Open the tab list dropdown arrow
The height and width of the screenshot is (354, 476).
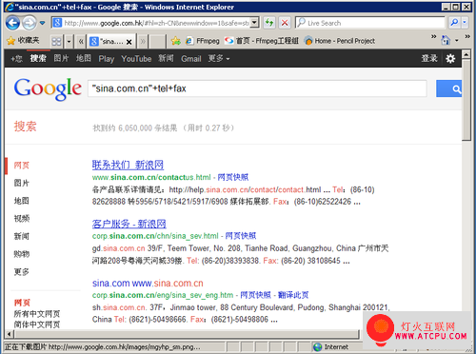(69, 41)
